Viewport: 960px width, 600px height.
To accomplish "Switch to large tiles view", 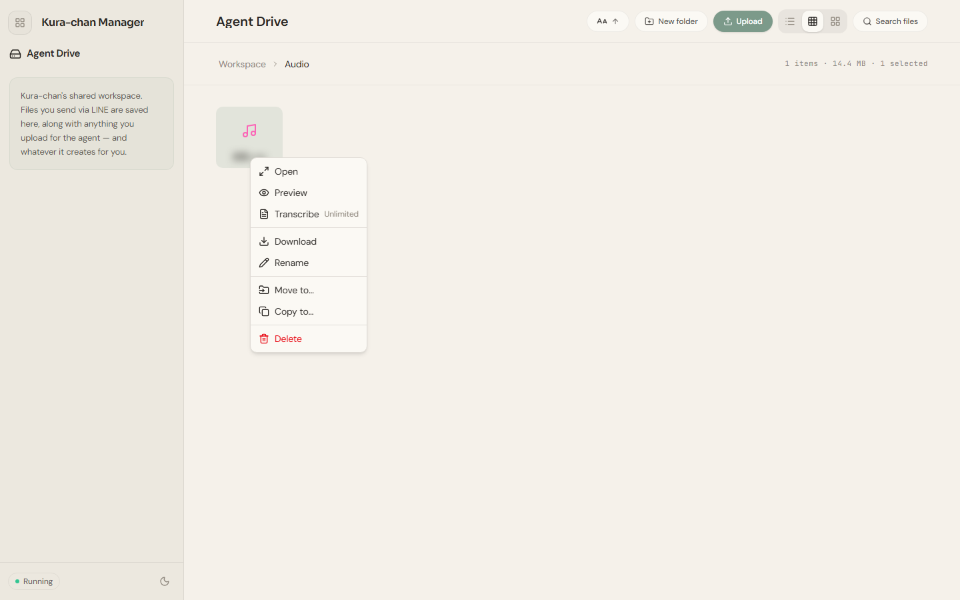I will pyautogui.click(x=835, y=21).
